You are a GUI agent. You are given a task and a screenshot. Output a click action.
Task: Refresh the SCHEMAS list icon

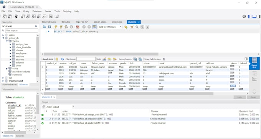[36, 26]
